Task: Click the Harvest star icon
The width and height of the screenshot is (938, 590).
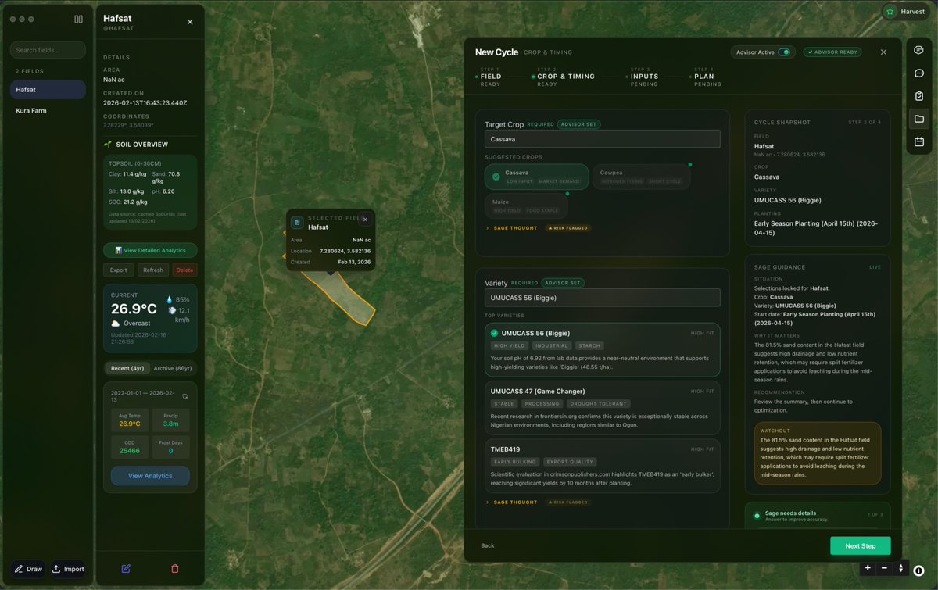Action: (890, 12)
